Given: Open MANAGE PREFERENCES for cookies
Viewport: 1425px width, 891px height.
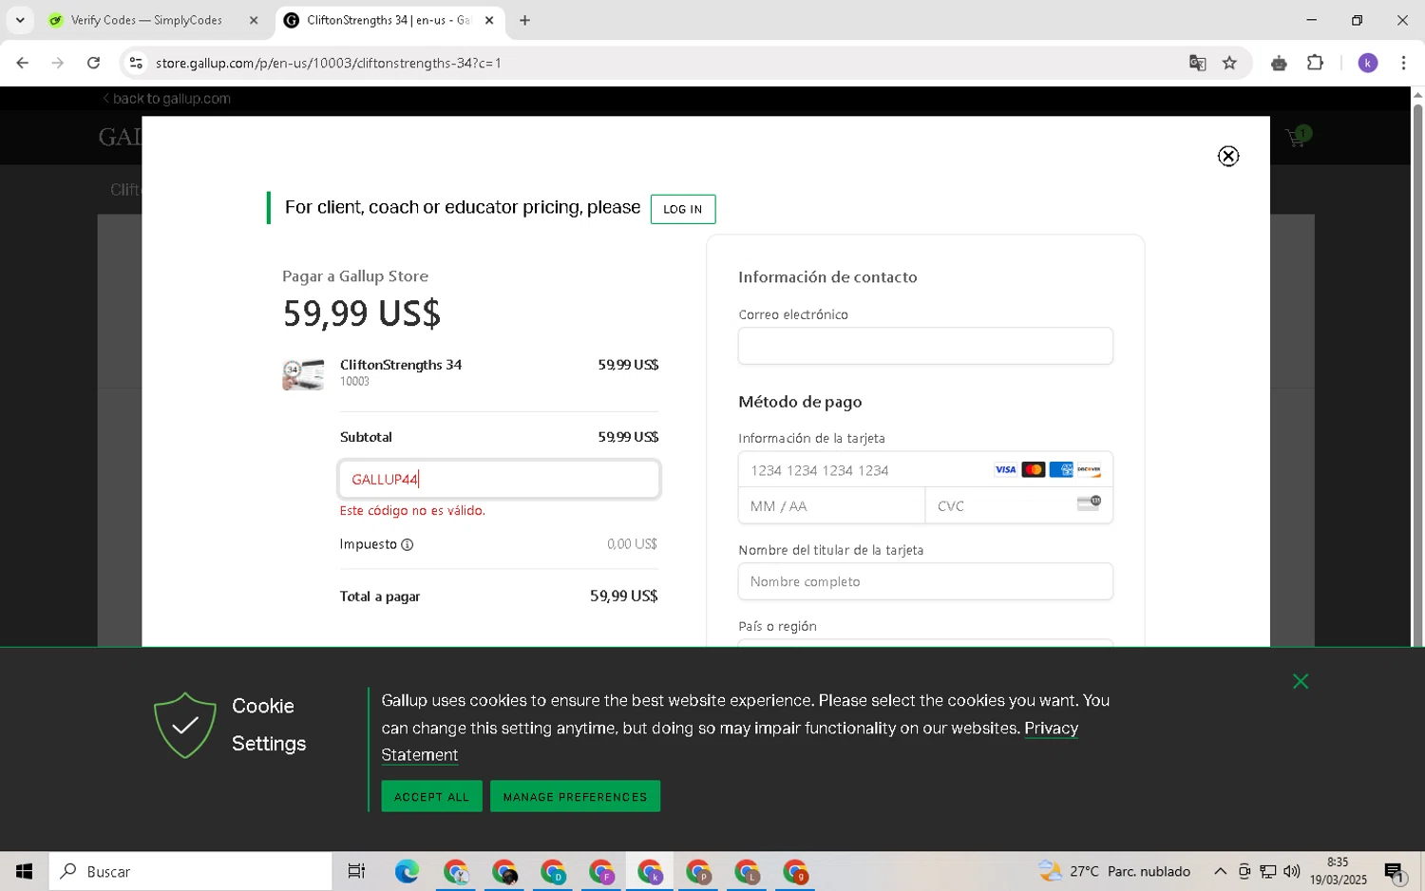Looking at the screenshot, I should coord(575,796).
